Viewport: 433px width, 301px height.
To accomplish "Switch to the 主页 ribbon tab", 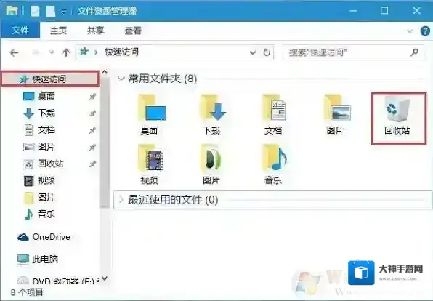I will tap(58, 31).
